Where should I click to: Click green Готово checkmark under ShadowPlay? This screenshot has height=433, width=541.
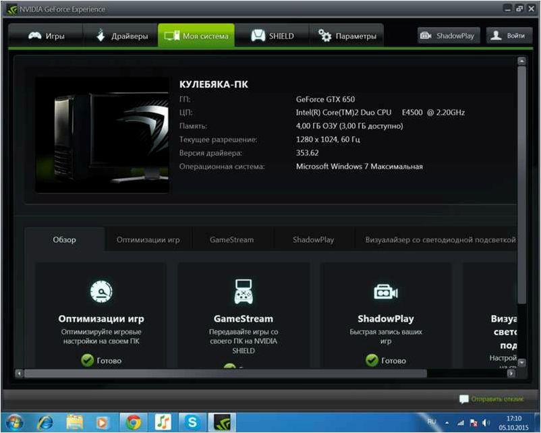coord(372,360)
